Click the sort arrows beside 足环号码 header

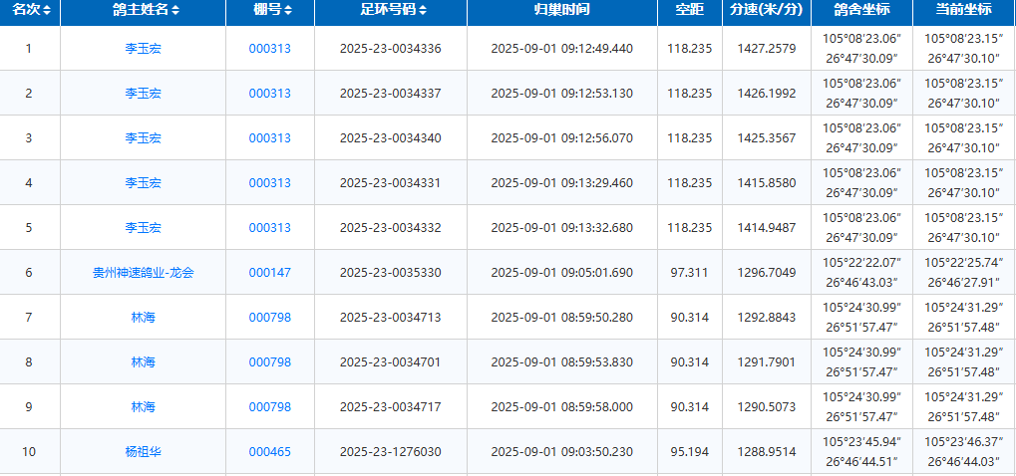point(423,11)
